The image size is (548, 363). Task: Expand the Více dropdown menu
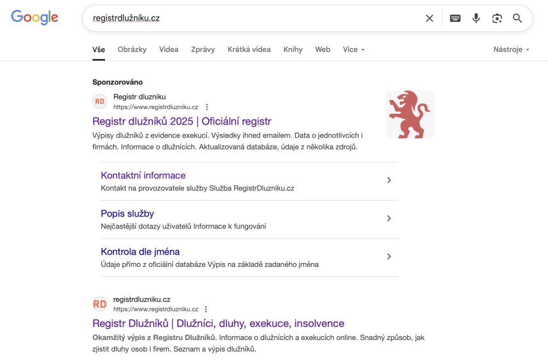[353, 50]
